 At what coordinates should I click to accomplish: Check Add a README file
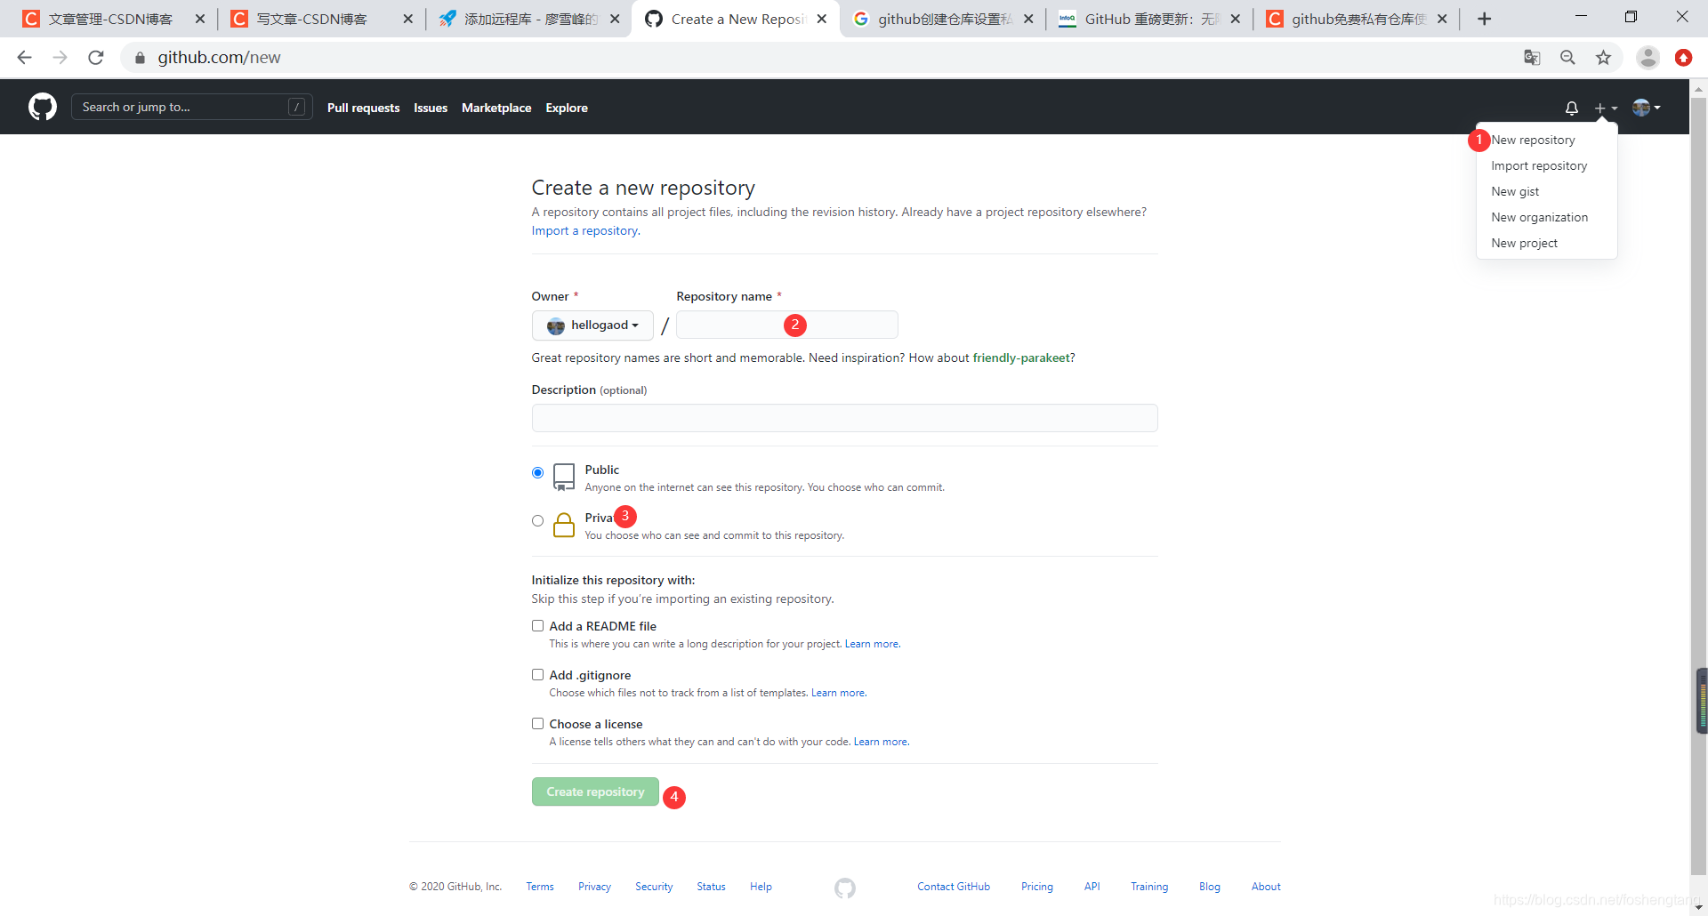(537, 626)
